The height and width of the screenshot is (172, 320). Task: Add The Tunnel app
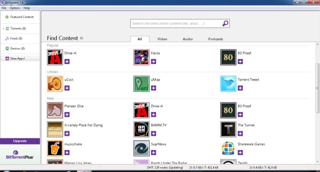[x=240, y=134]
